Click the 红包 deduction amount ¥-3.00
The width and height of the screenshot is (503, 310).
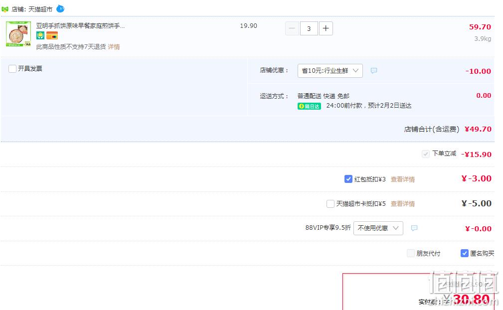[477, 178]
